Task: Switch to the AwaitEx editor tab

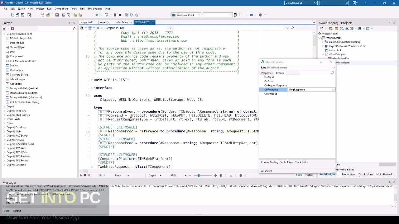Action: click(x=104, y=22)
